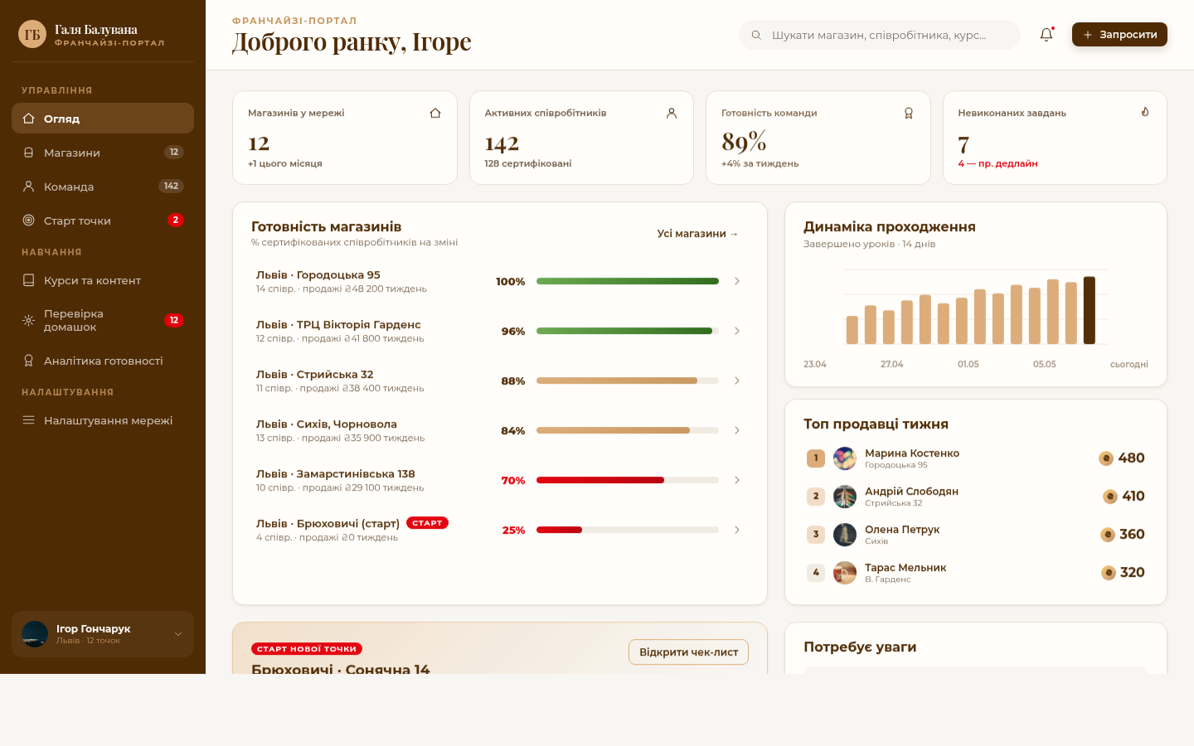Click the book icon beside Курси та контент
Viewport: 1194px width, 746px height.
click(x=29, y=280)
